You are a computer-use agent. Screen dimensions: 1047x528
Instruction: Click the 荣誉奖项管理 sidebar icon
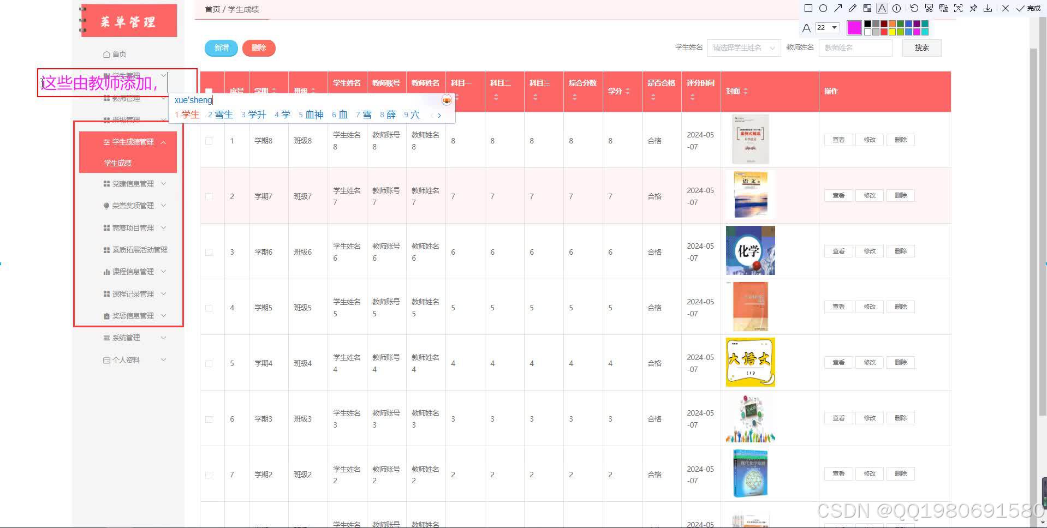pyautogui.click(x=106, y=206)
